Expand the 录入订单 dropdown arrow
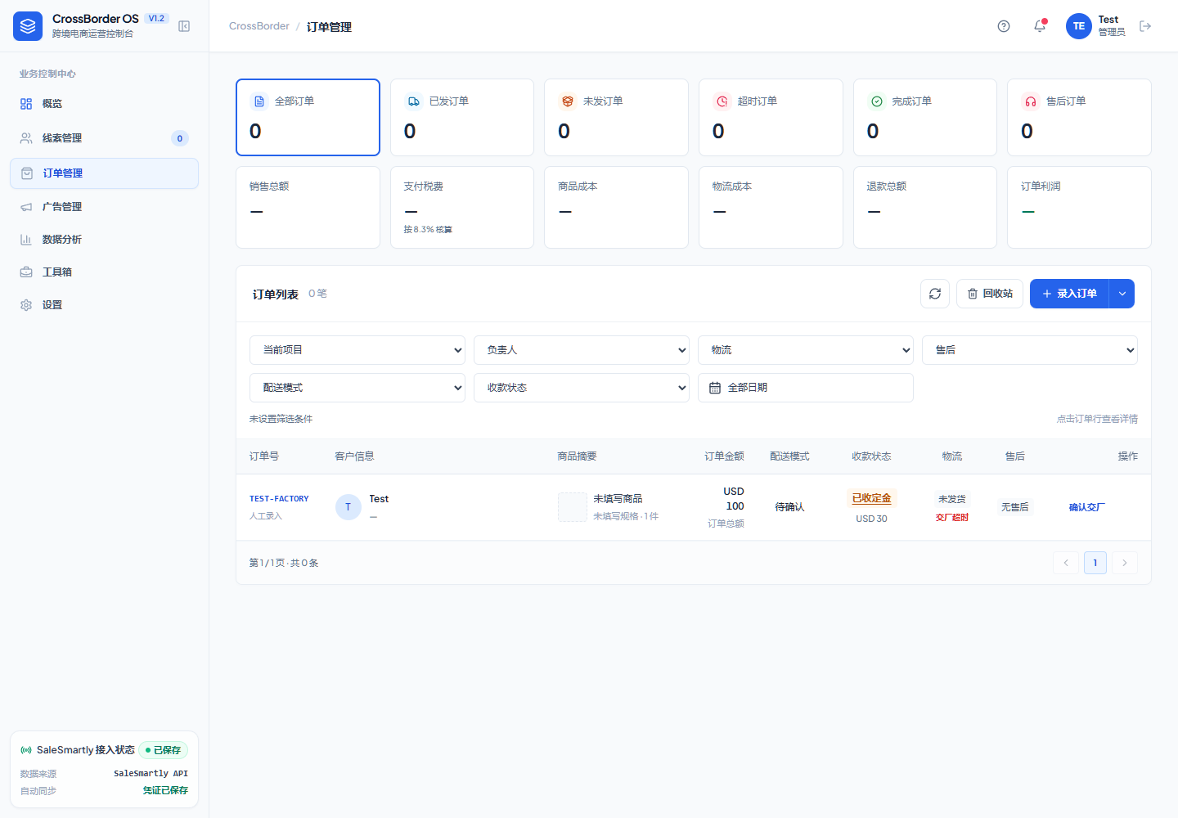The height and width of the screenshot is (818, 1178). click(x=1122, y=294)
